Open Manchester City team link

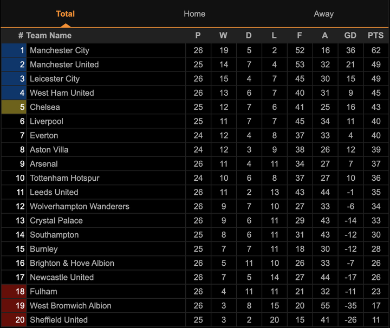60,50
